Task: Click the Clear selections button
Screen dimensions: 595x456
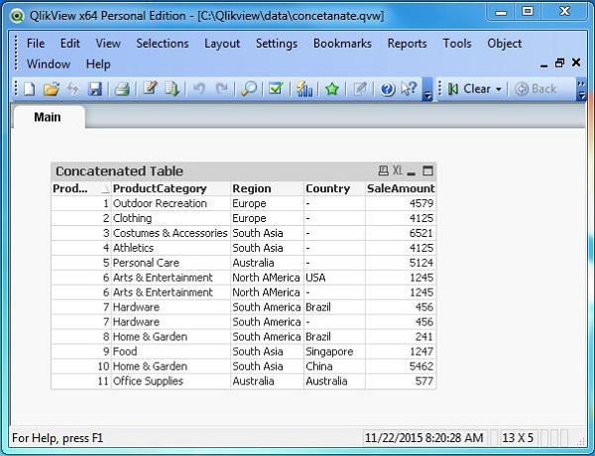Action: (470, 89)
